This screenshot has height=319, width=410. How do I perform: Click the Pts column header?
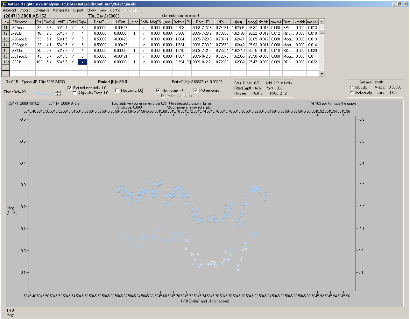coord(39,22)
